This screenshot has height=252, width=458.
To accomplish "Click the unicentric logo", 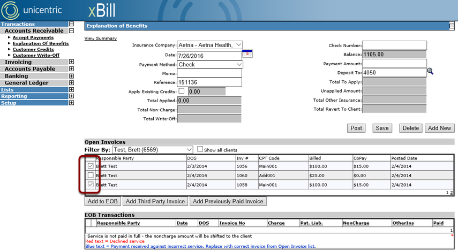I will pyautogui.click(x=32, y=10).
